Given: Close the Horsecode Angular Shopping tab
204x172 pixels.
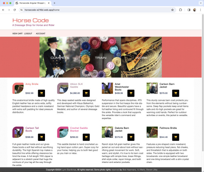Looking at the screenshot, I should tap(49, 3).
